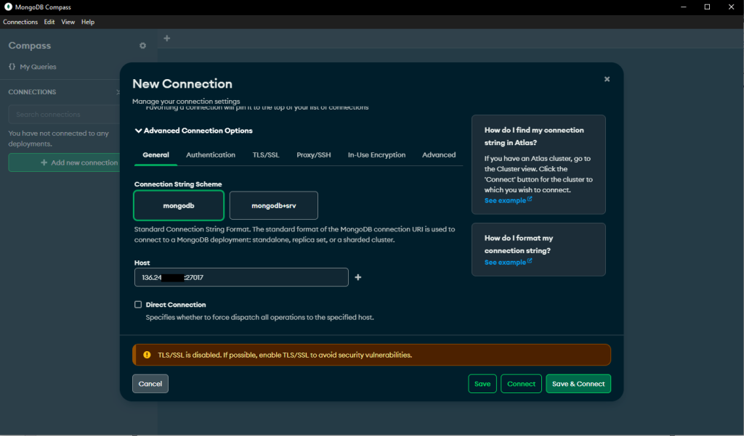This screenshot has width=744, height=436.
Task: Open My Queries in sidebar
Action: point(38,67)
